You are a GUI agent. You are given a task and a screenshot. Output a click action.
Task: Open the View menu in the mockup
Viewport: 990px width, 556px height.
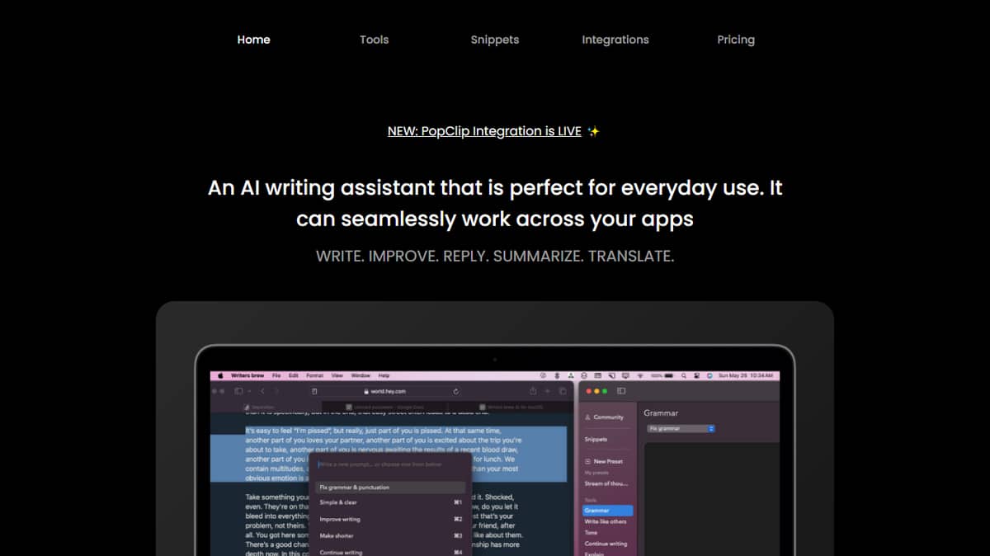pyautogui.click(x=337, y=375)
